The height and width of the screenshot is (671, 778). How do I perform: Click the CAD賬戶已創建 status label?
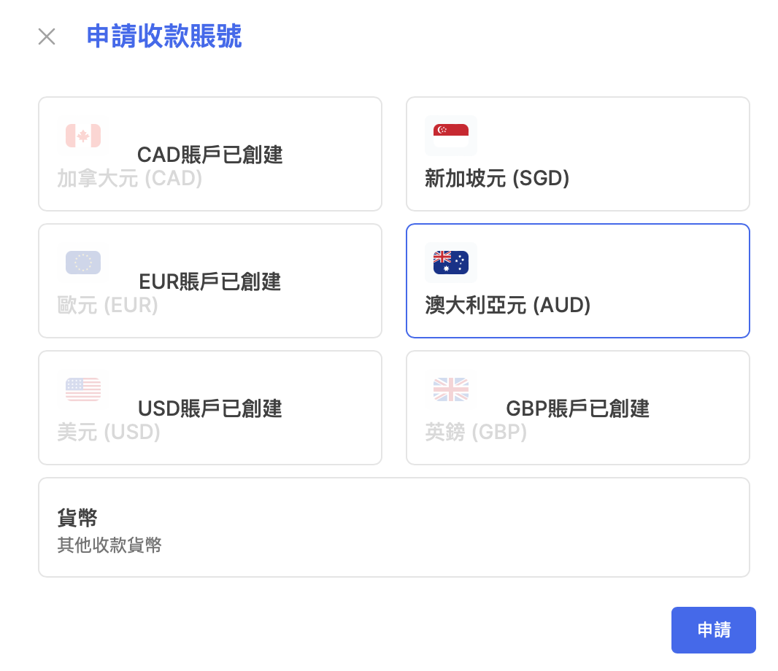coord(210,155)
